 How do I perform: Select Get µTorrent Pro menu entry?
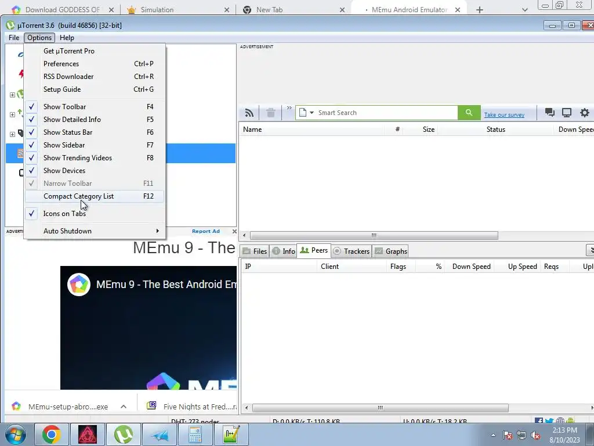(x=95, y=51)
